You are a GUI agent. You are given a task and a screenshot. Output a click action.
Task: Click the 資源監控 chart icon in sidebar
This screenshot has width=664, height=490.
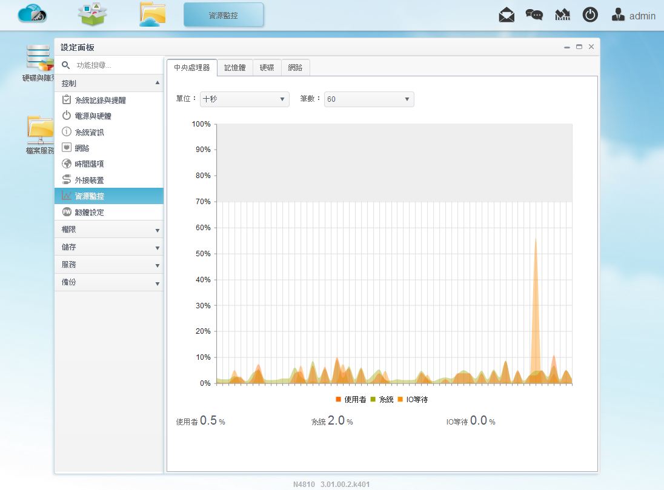click(x=67, y=195)
